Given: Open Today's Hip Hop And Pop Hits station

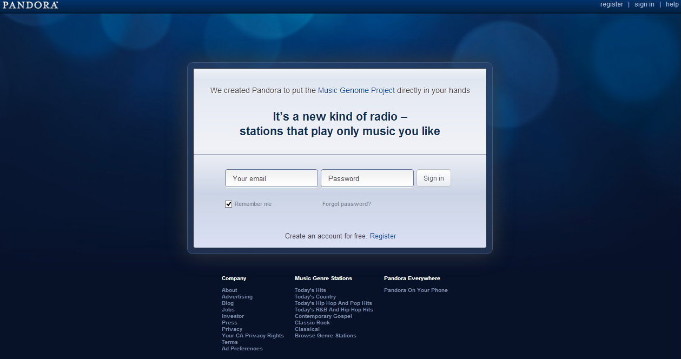Looking at the screenshot, I should (x=333, y=303).
